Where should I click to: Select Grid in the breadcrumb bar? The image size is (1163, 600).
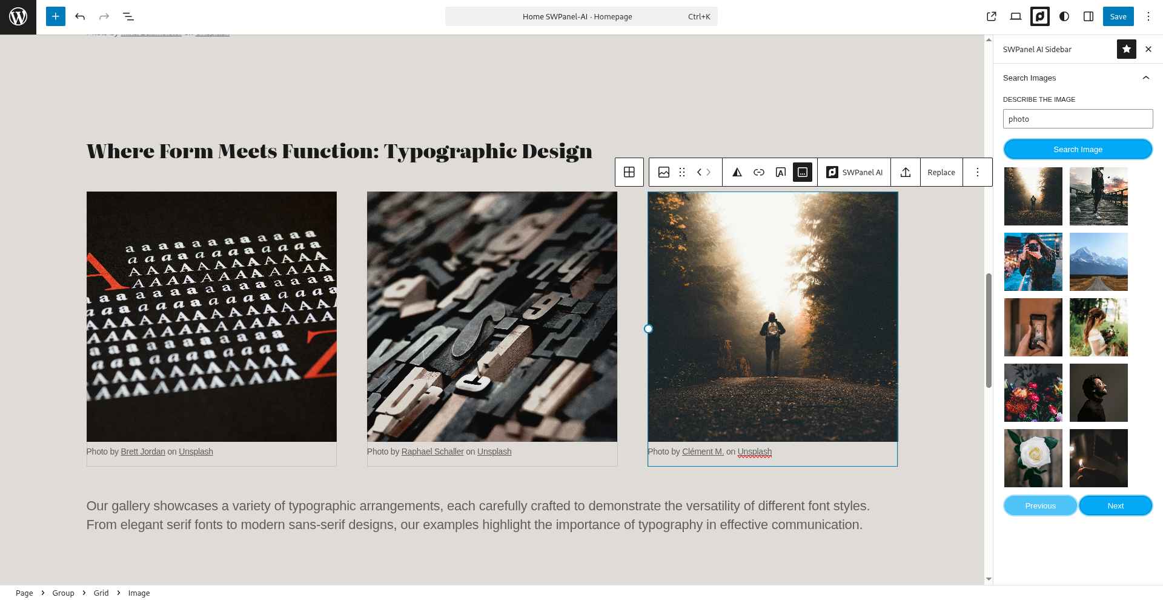pos(101,593)
